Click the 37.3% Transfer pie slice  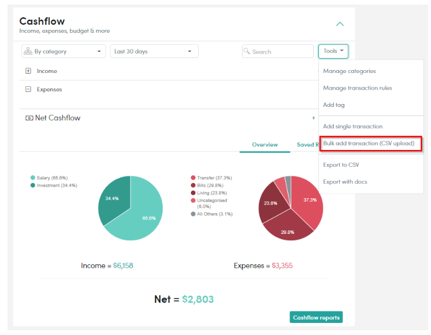[x=307, y=201]
